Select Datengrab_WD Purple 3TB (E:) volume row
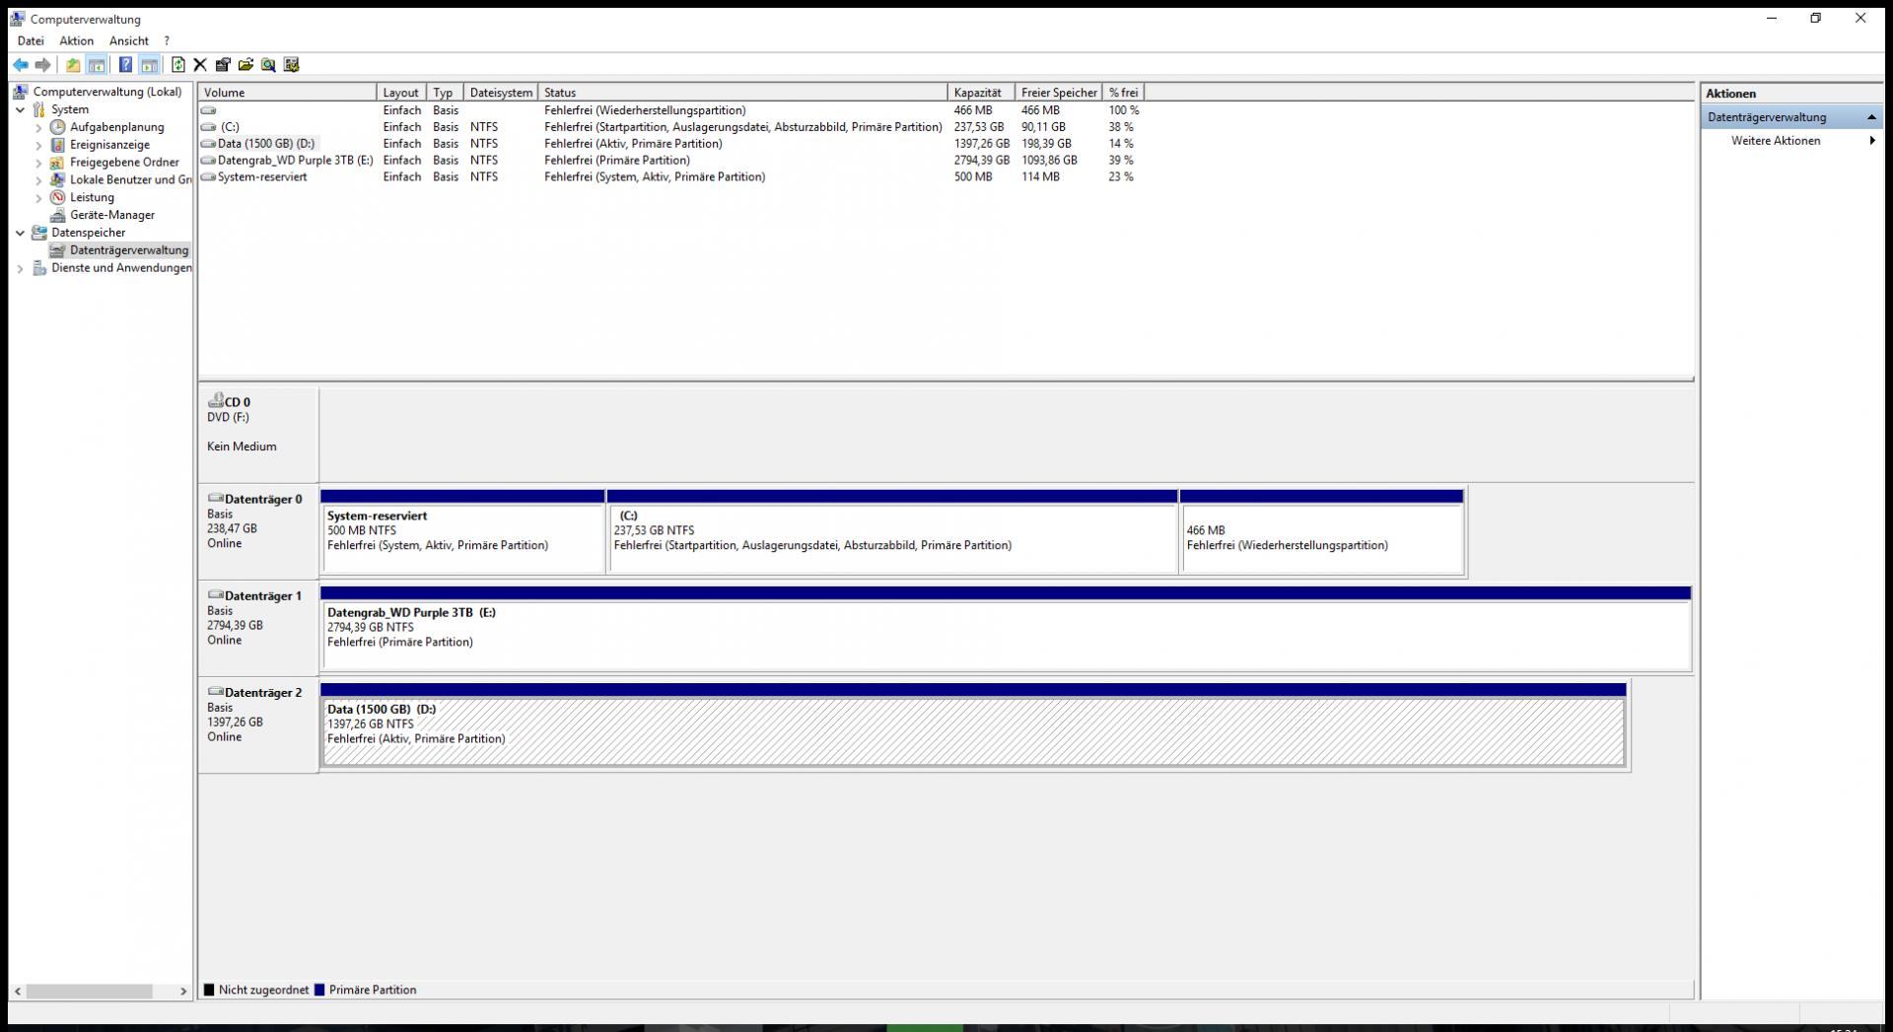This screenshot has height=1032, width=1893. 669,161
